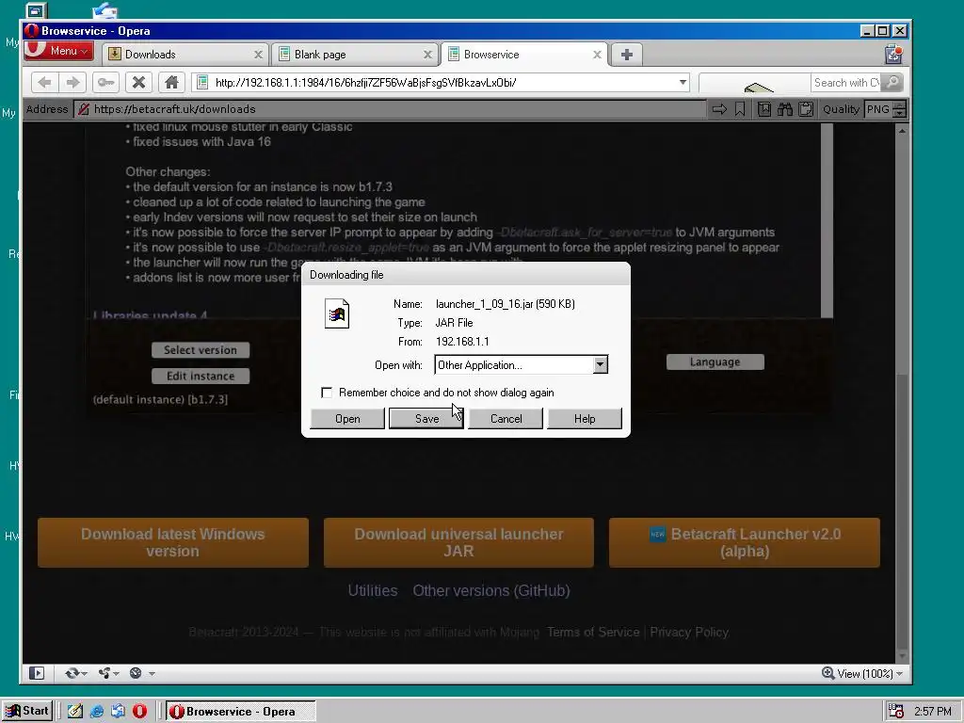This screenshot has width=964, height=723.
Task: Go back with the back arrow
Action: tap(45, 83)
